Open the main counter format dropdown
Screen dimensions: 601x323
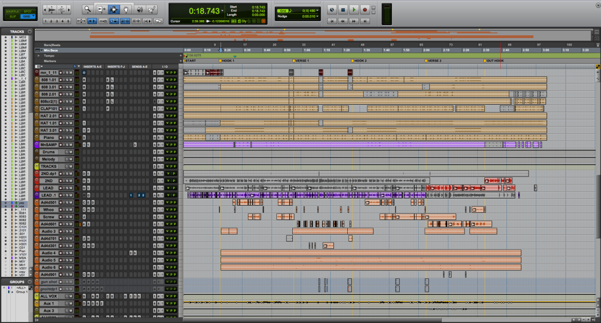(x=222, y=11)
